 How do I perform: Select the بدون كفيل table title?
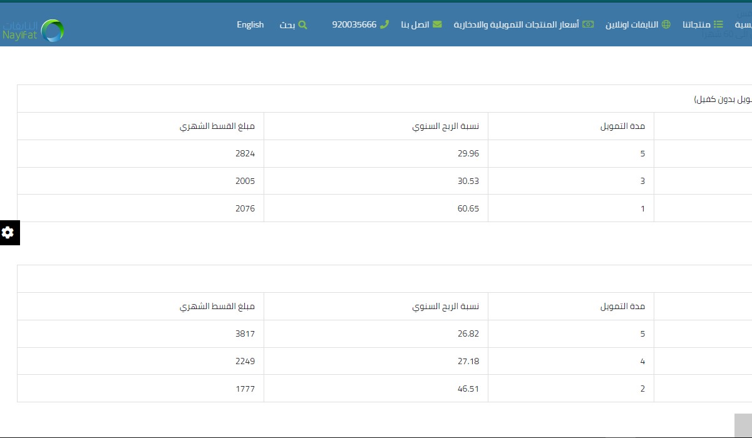point(723,99)
